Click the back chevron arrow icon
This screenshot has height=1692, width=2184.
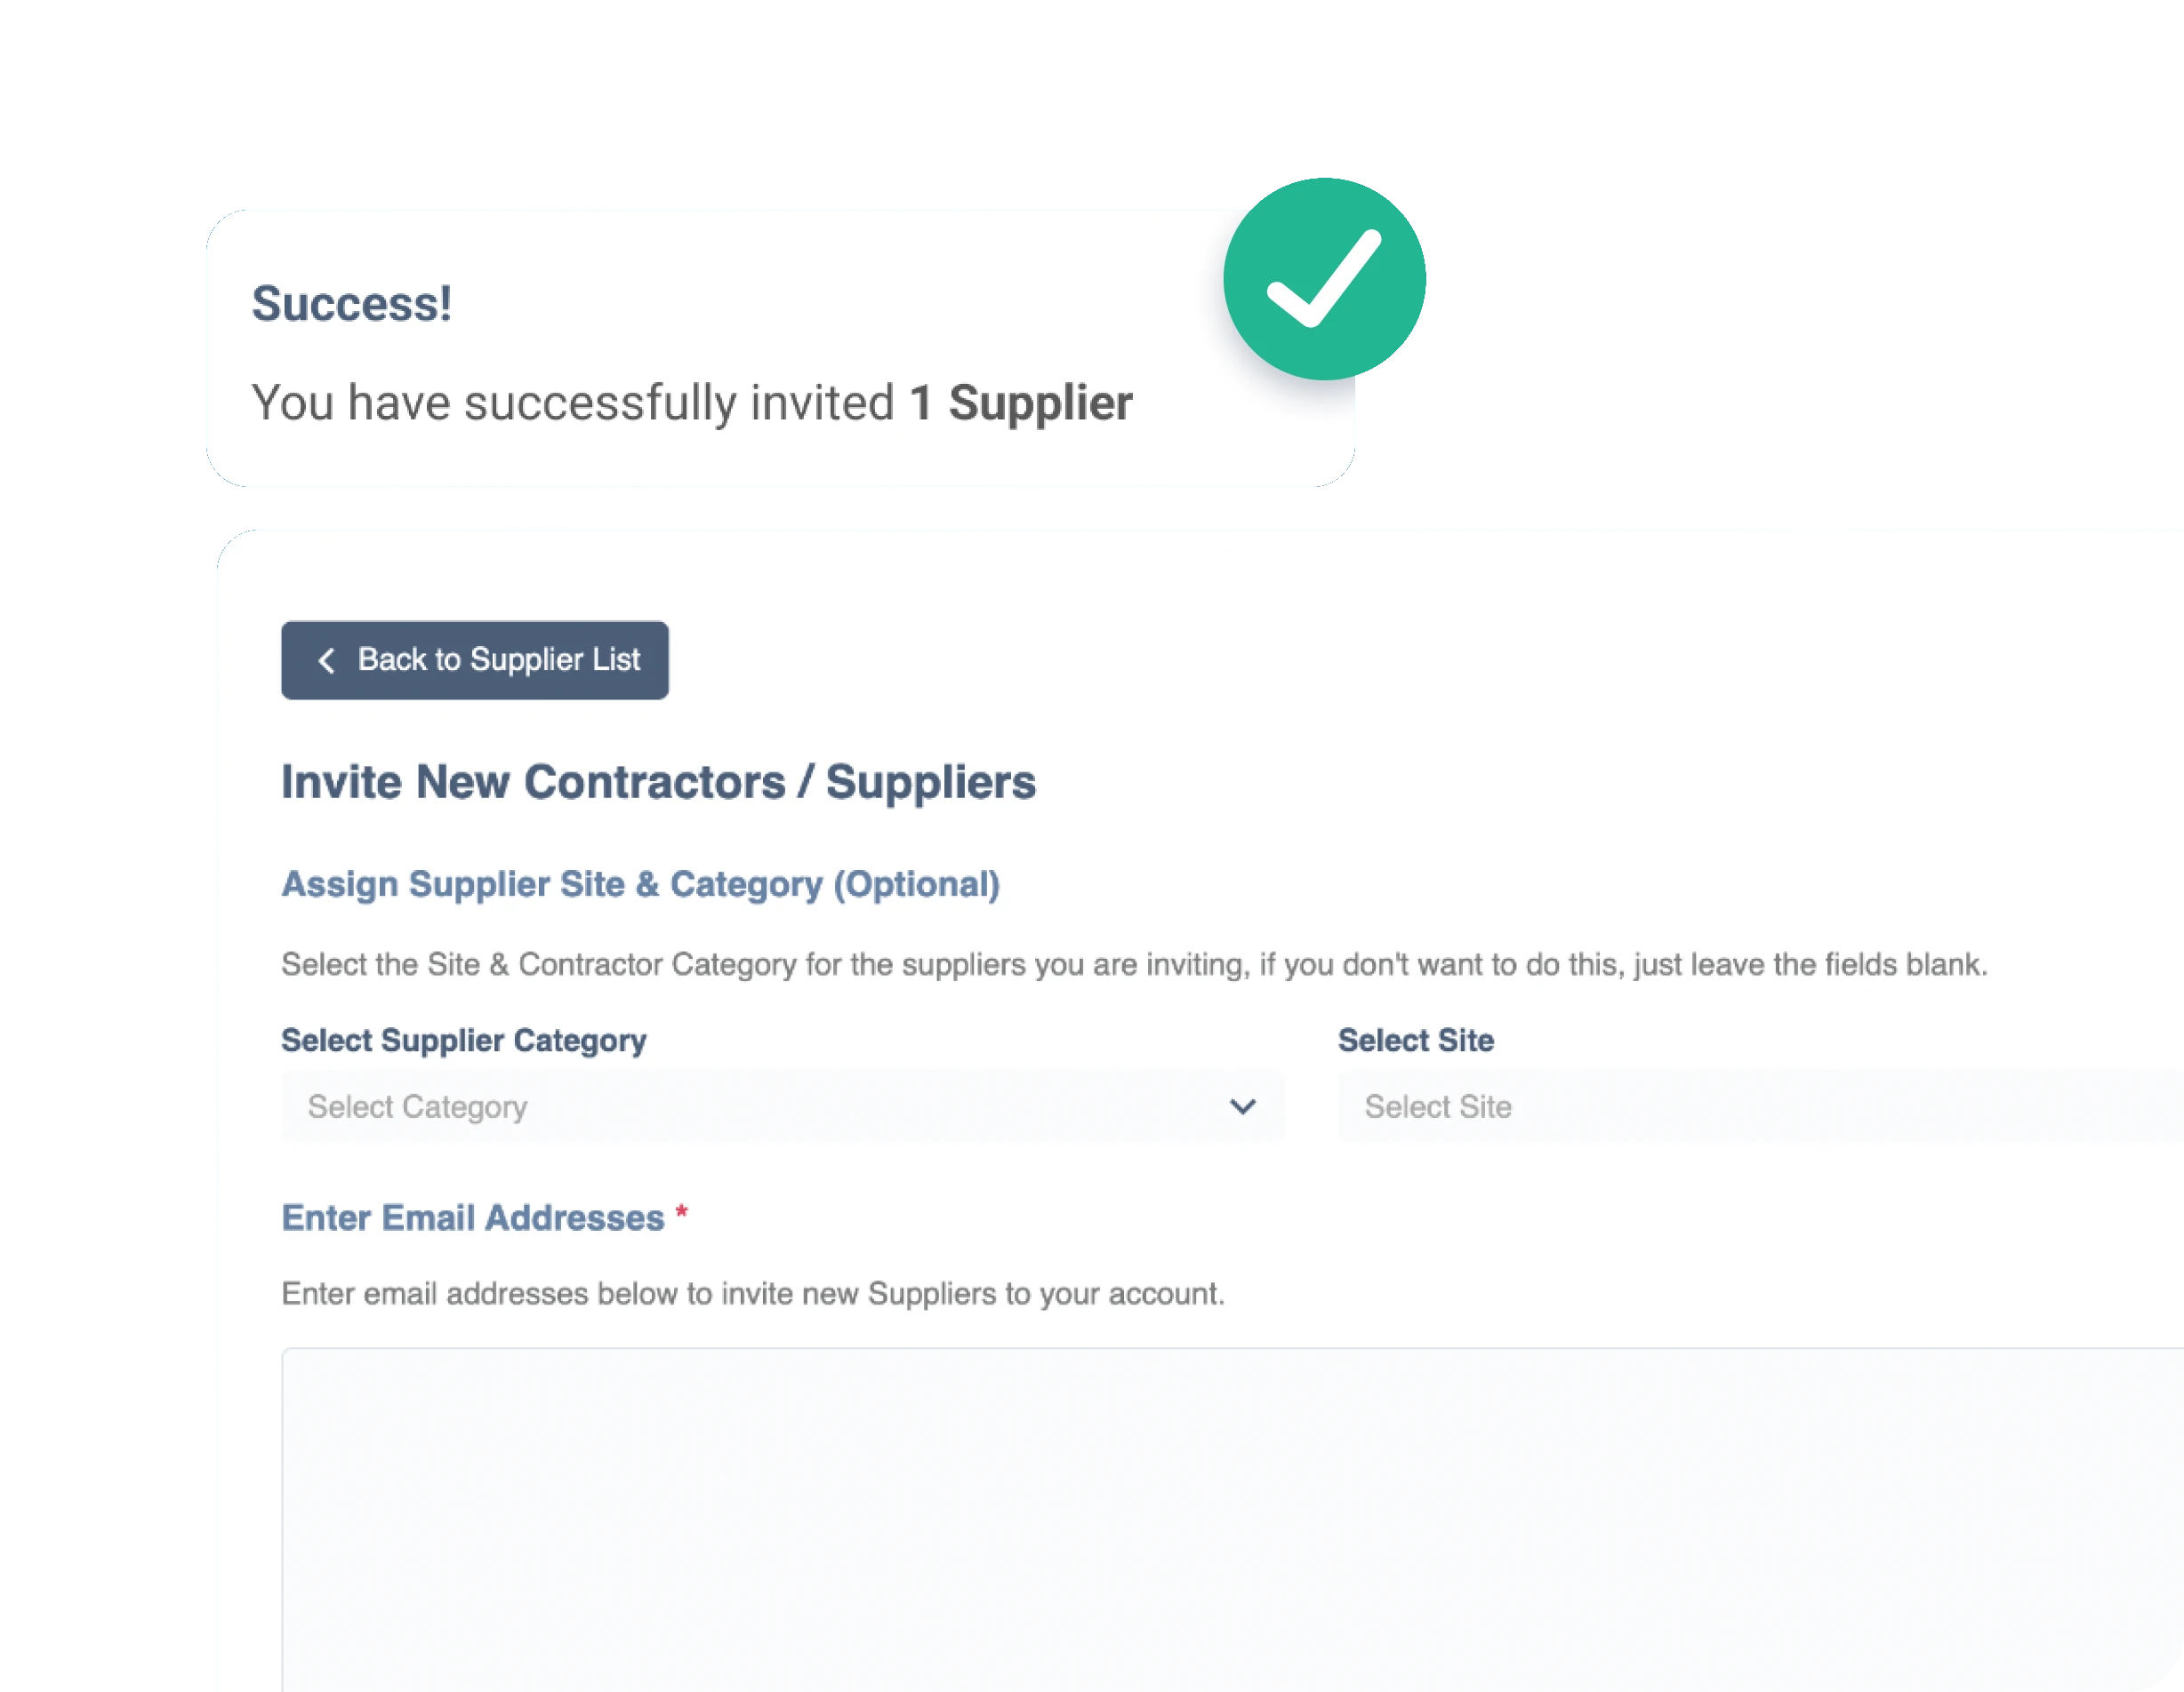point(326,660)
